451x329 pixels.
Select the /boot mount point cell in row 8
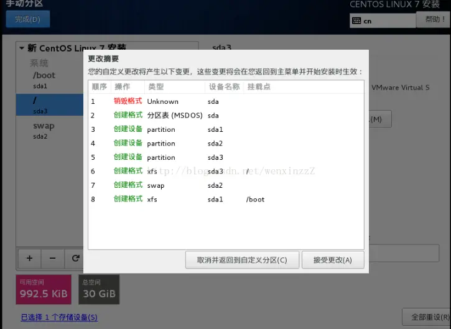tap(255, 199)
